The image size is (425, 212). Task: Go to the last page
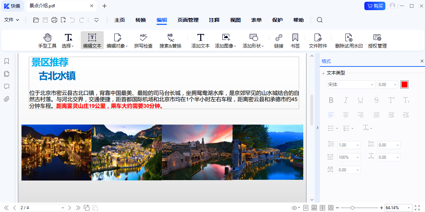pos(78,208)
